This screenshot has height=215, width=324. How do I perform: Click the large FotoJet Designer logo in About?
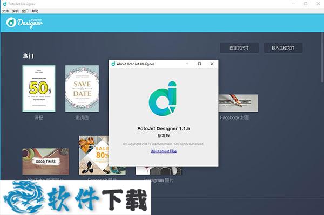163,98
